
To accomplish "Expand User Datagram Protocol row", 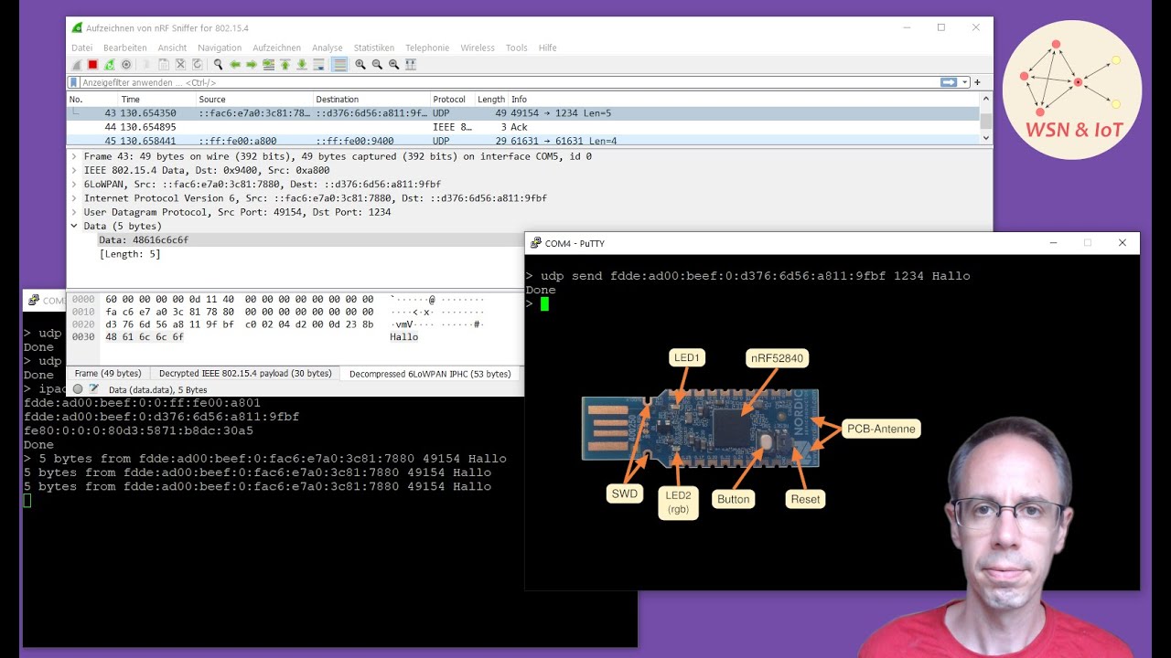I will tap(74, 212).
